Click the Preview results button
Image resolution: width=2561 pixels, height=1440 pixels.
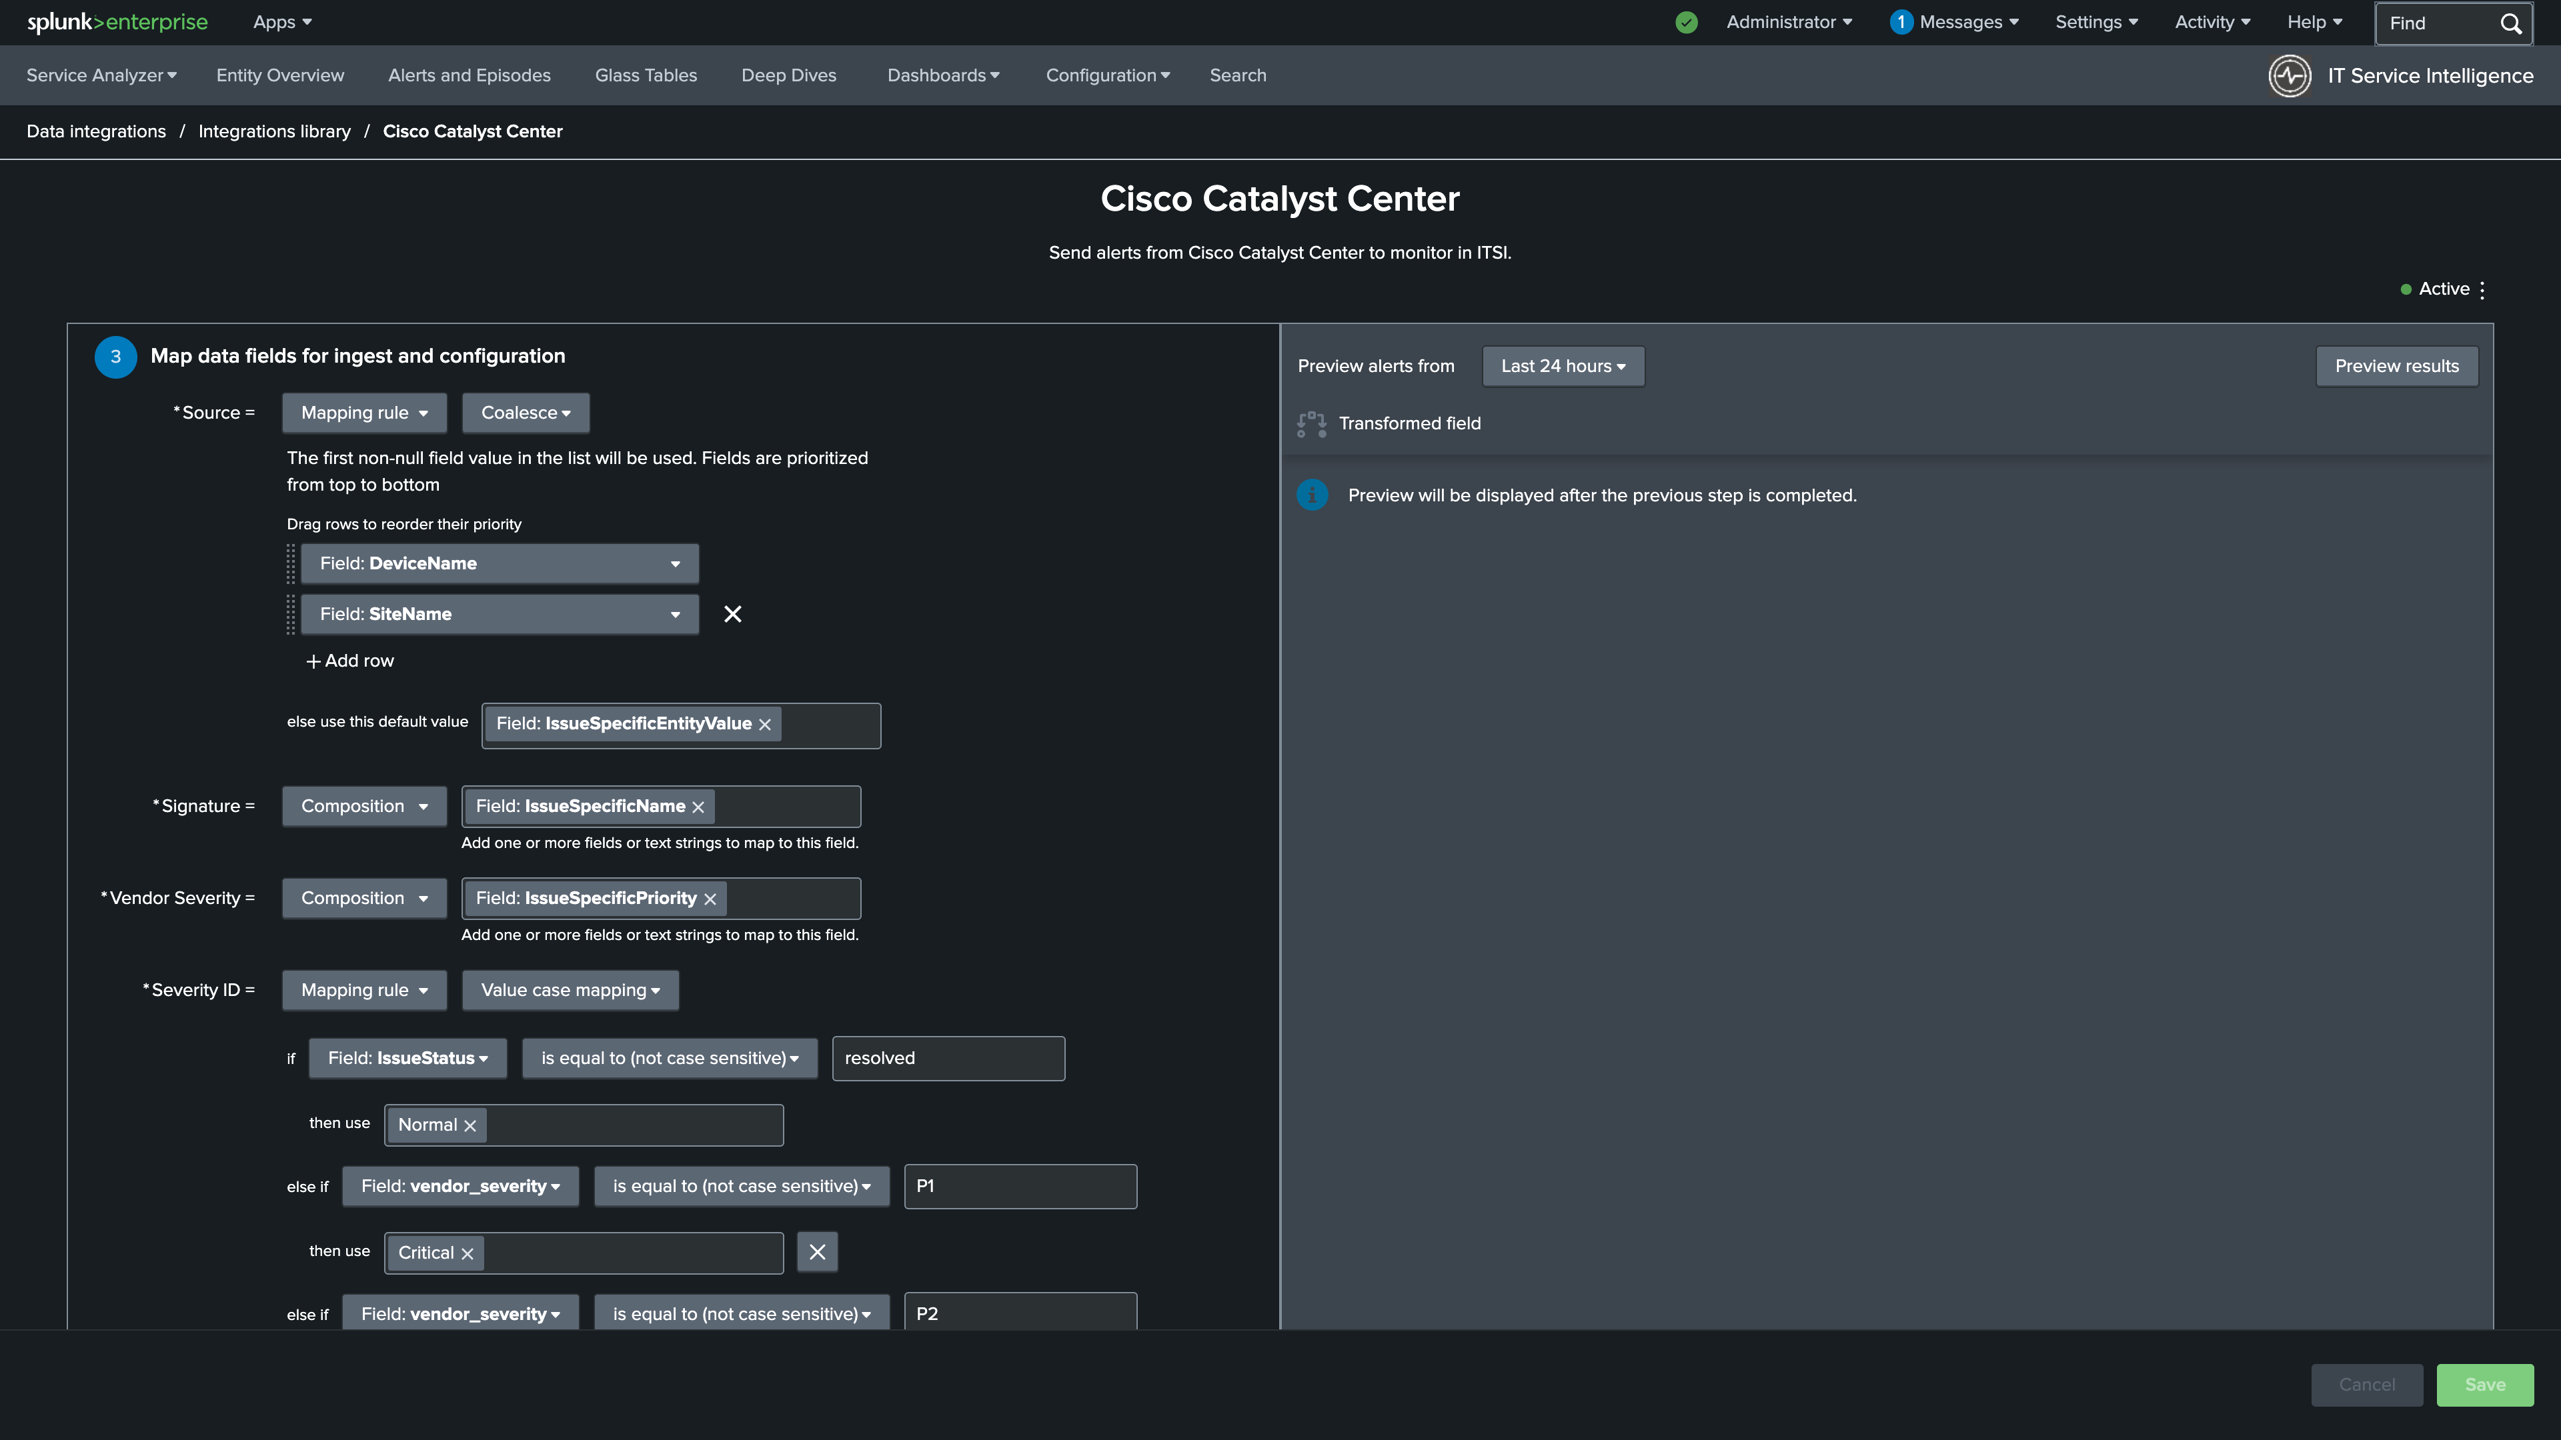tap(2396, 367)
